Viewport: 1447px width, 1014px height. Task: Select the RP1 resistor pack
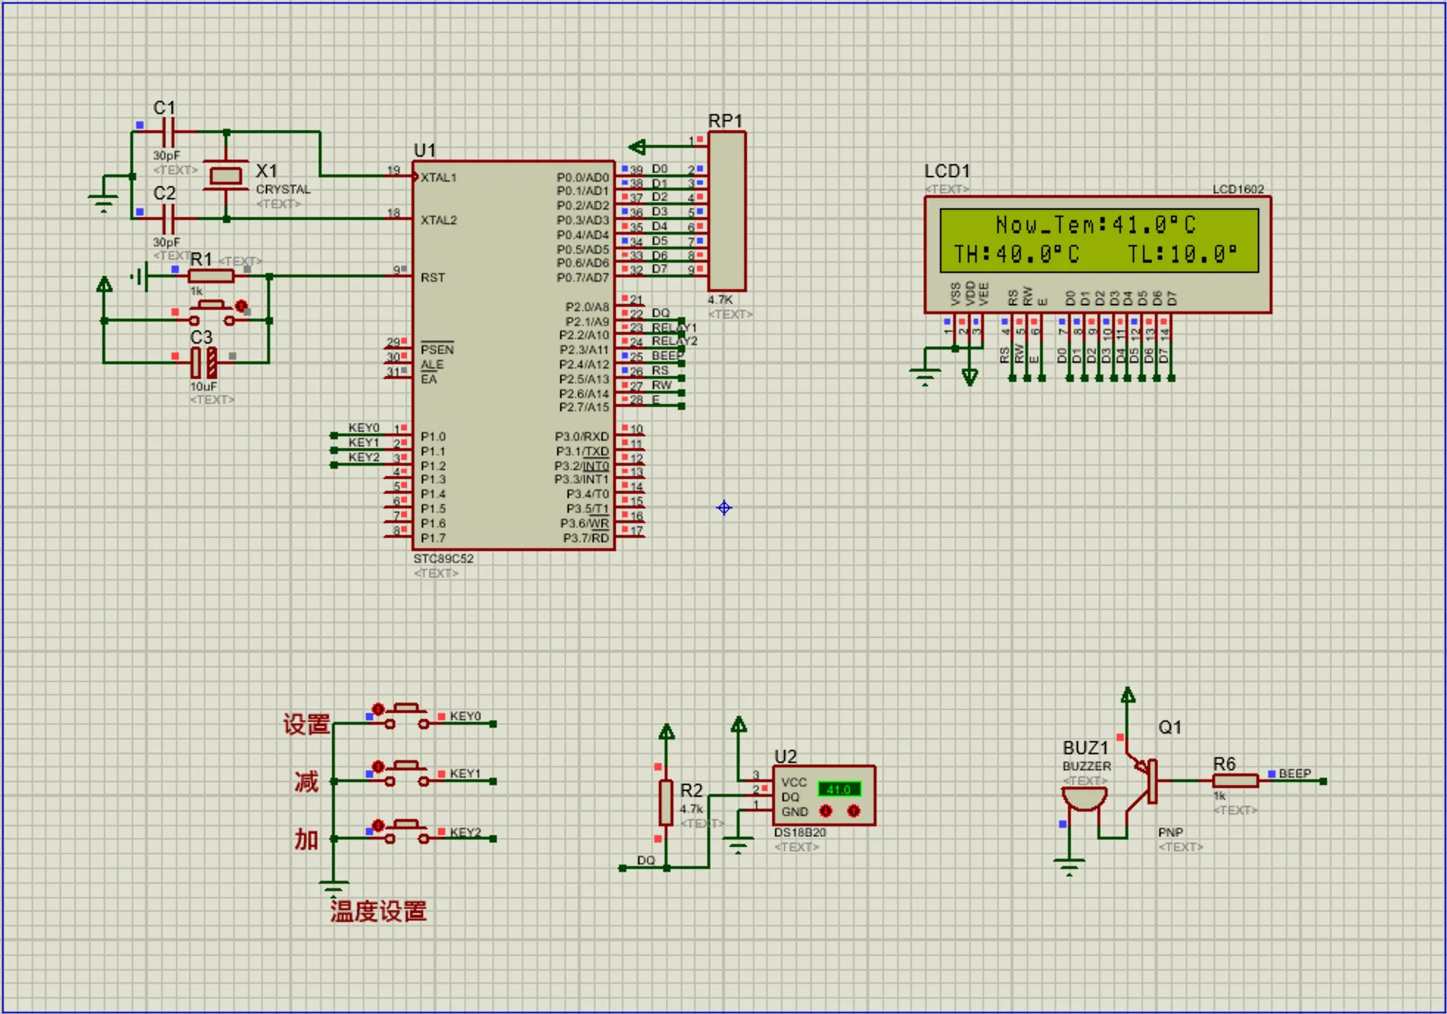pyautogui.click(x=727, y=211)
